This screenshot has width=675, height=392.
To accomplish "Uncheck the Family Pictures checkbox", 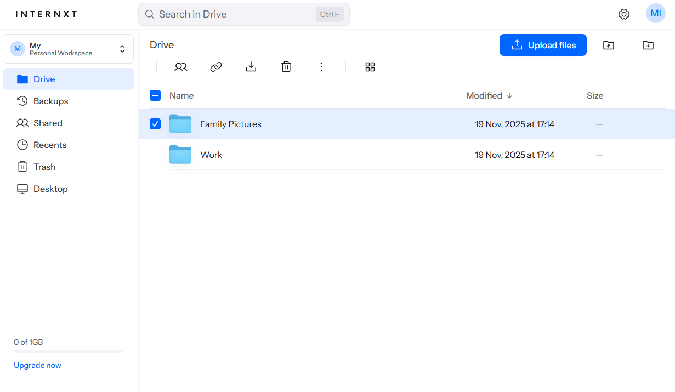I will pyautogui.click(x=155, y=124).
